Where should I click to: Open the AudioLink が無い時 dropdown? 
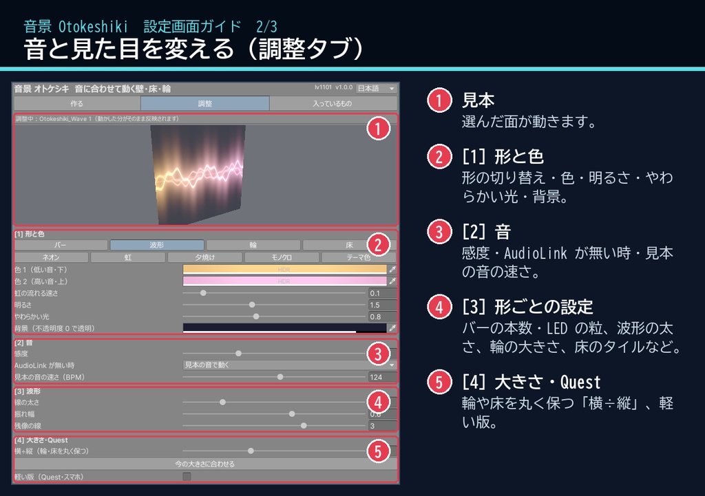pyautogui.click(x=290, y=365)
